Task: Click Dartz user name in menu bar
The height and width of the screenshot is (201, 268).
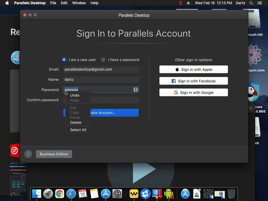Action: (x=240, y=3)
